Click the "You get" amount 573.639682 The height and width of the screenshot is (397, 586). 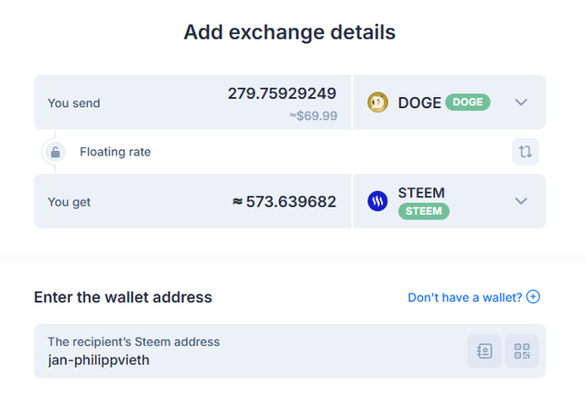(x=284, y=201)
